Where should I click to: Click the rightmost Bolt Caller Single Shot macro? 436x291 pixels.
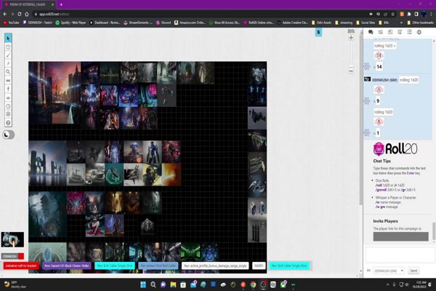[x=289, y=266]
